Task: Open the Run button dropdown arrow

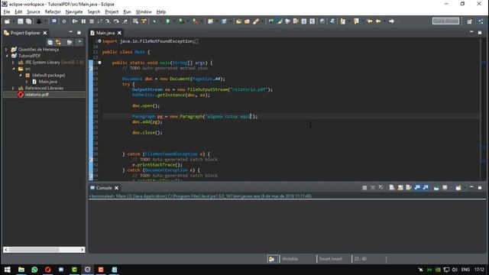Action: tap(173, 21)
